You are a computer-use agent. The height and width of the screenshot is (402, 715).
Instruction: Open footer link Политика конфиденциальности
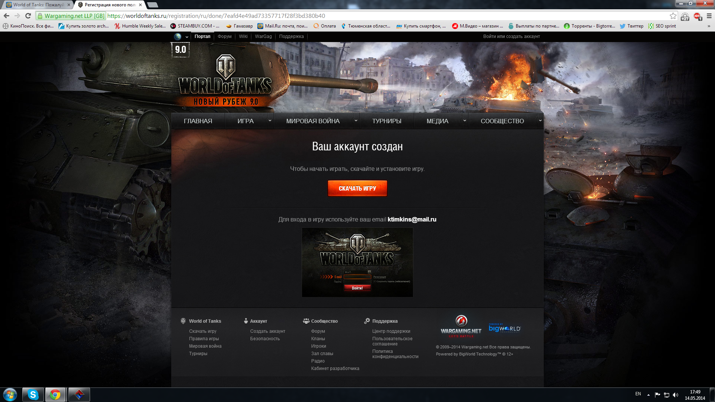395,354
